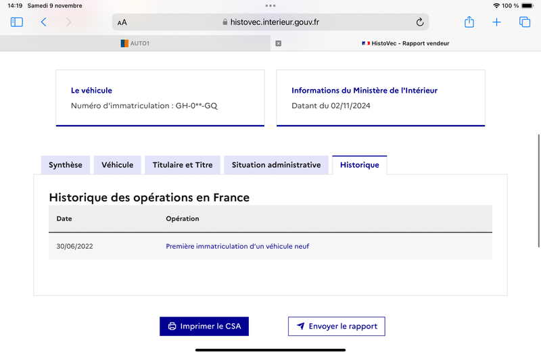This screenshot has width=541, height=355.
Task: Switch to the AUTO1 browser tab
Action: (x=135, y=43)
